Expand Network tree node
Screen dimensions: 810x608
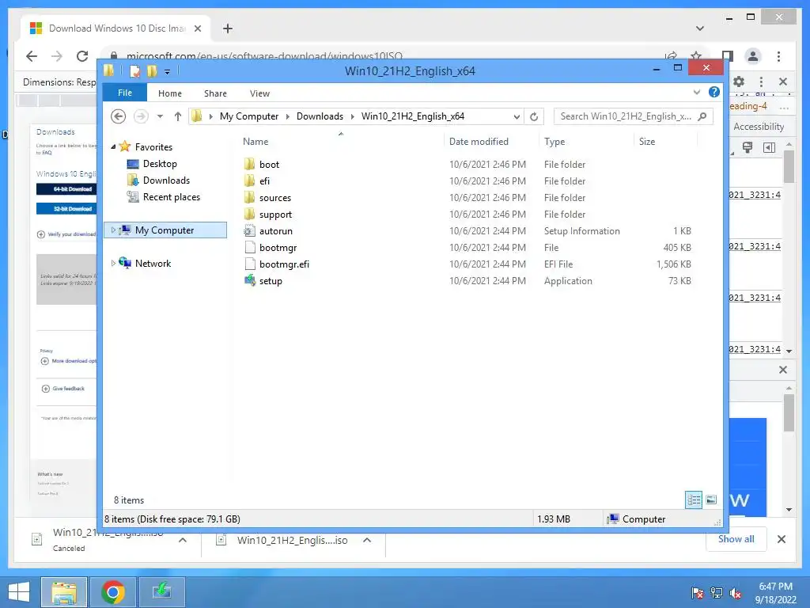coord(113,263)
